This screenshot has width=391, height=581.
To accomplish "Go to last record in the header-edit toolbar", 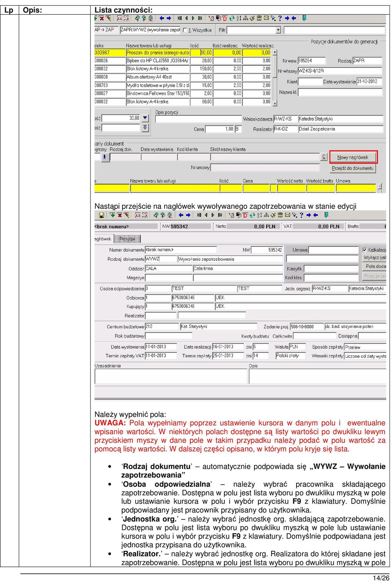I will click(220, 215).
